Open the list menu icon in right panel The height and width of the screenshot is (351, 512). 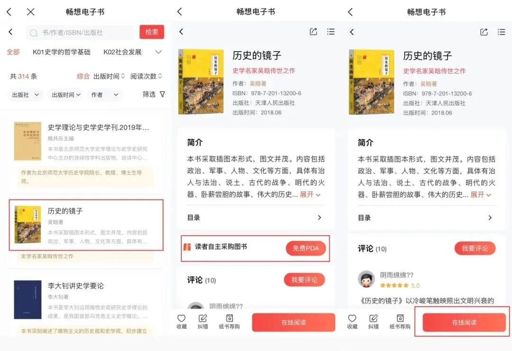(x=501, y=32)
